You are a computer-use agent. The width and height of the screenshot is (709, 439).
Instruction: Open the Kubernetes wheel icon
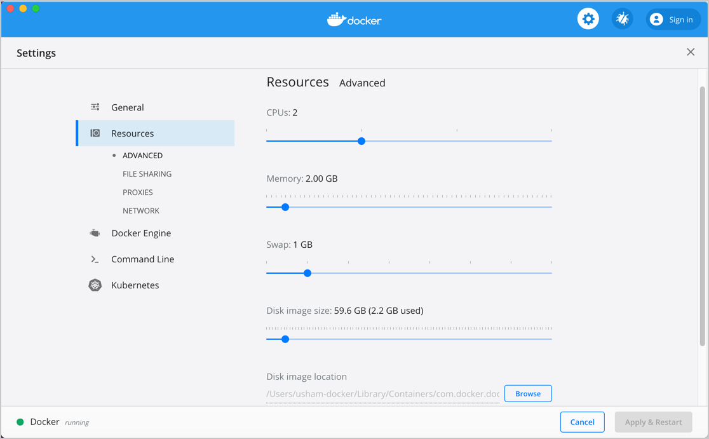click(x=95, y=285)
